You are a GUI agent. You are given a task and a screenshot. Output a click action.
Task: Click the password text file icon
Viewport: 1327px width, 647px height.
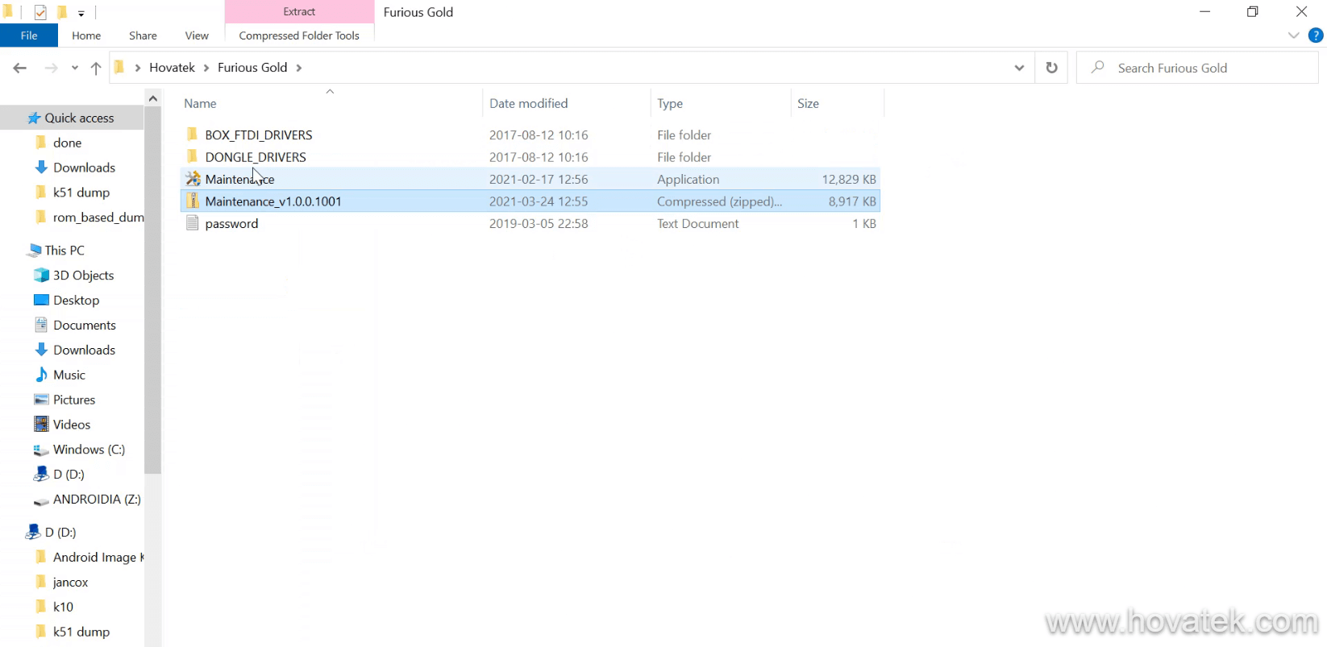[193, 223]
